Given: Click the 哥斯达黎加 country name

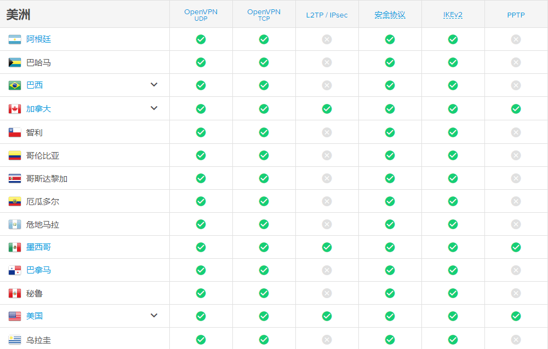Looking at the screenshot, I should [x=47, y=179].
